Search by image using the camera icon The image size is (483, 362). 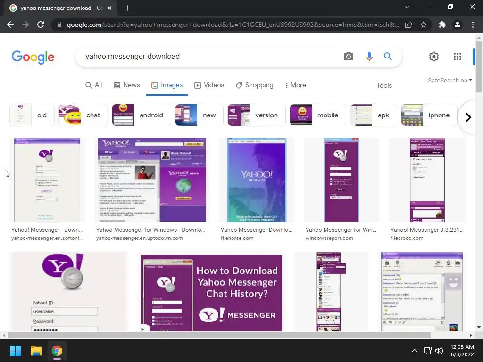point(349,57)
